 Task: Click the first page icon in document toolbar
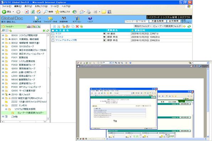pos(54,26)
